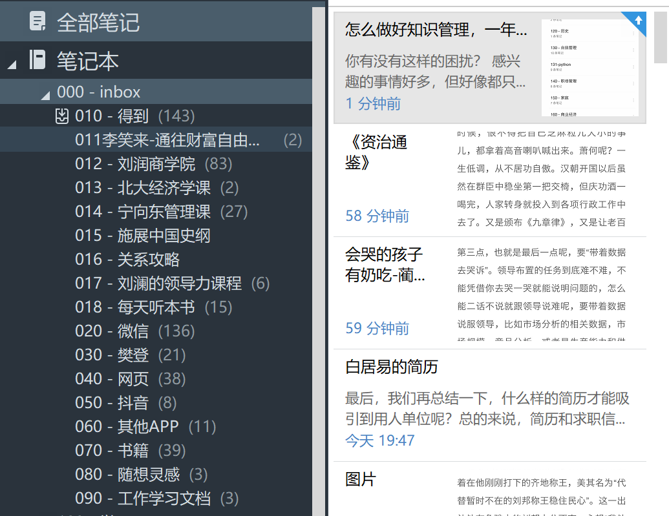Viewport: 669px width, 516px height.
Task: Open notebook 011李笑来-通往财富自由
Action: pyautogui.click(x=156, y=140)
